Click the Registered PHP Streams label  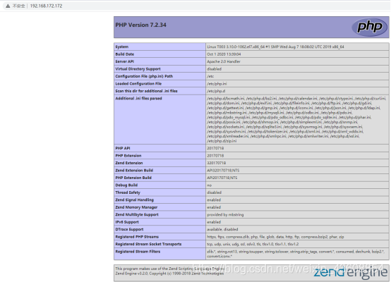[x=137, y=237]
